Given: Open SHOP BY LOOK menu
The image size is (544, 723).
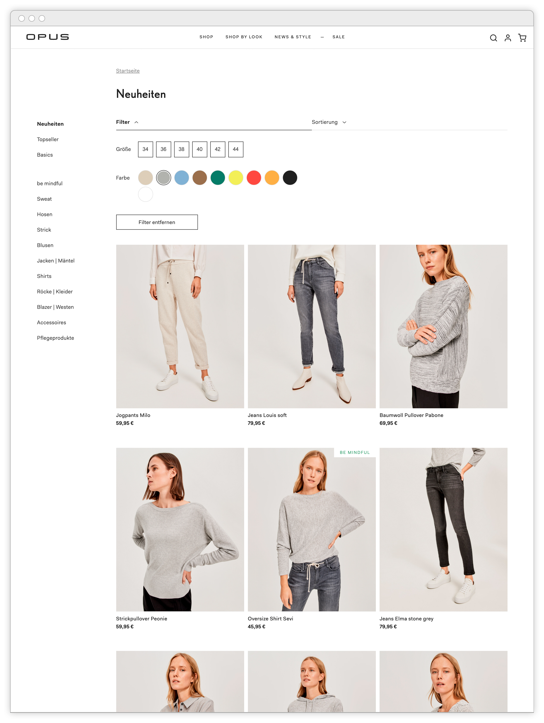Looking at the screenshot, I should [244, 37].
